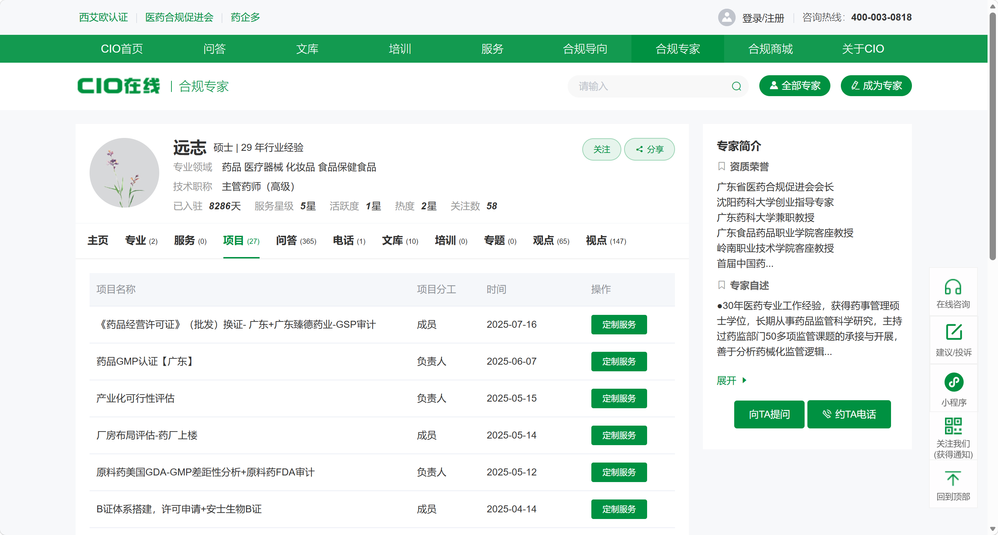Click the search magnifier icon in the expert search bar
The width and height of the screenshot is (998, 535).
pyautogui.click(x=737, y=86)
